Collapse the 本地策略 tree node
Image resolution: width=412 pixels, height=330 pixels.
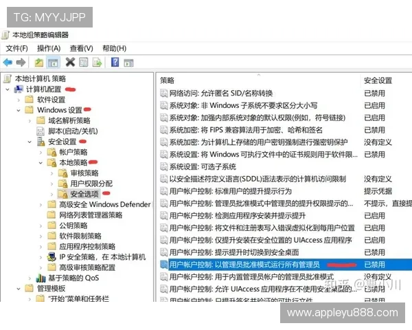(x=41, y=163)
